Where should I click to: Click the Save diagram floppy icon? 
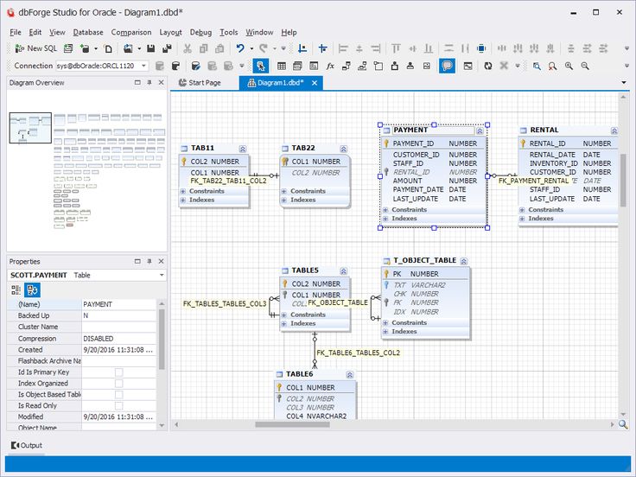point(151,48)
